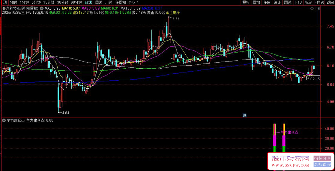This screenshot has width=335, height=171.
Task: Click the 7.77 high price label
Action: pos(176,18)
